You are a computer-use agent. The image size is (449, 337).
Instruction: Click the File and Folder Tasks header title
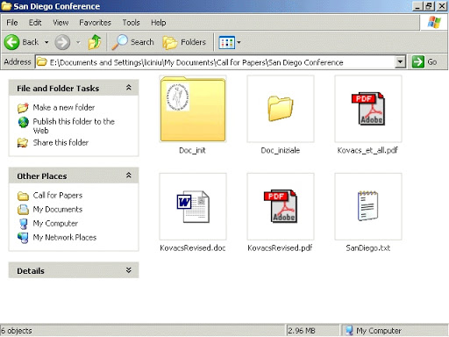pyautogui.click(x=58, y=89)
